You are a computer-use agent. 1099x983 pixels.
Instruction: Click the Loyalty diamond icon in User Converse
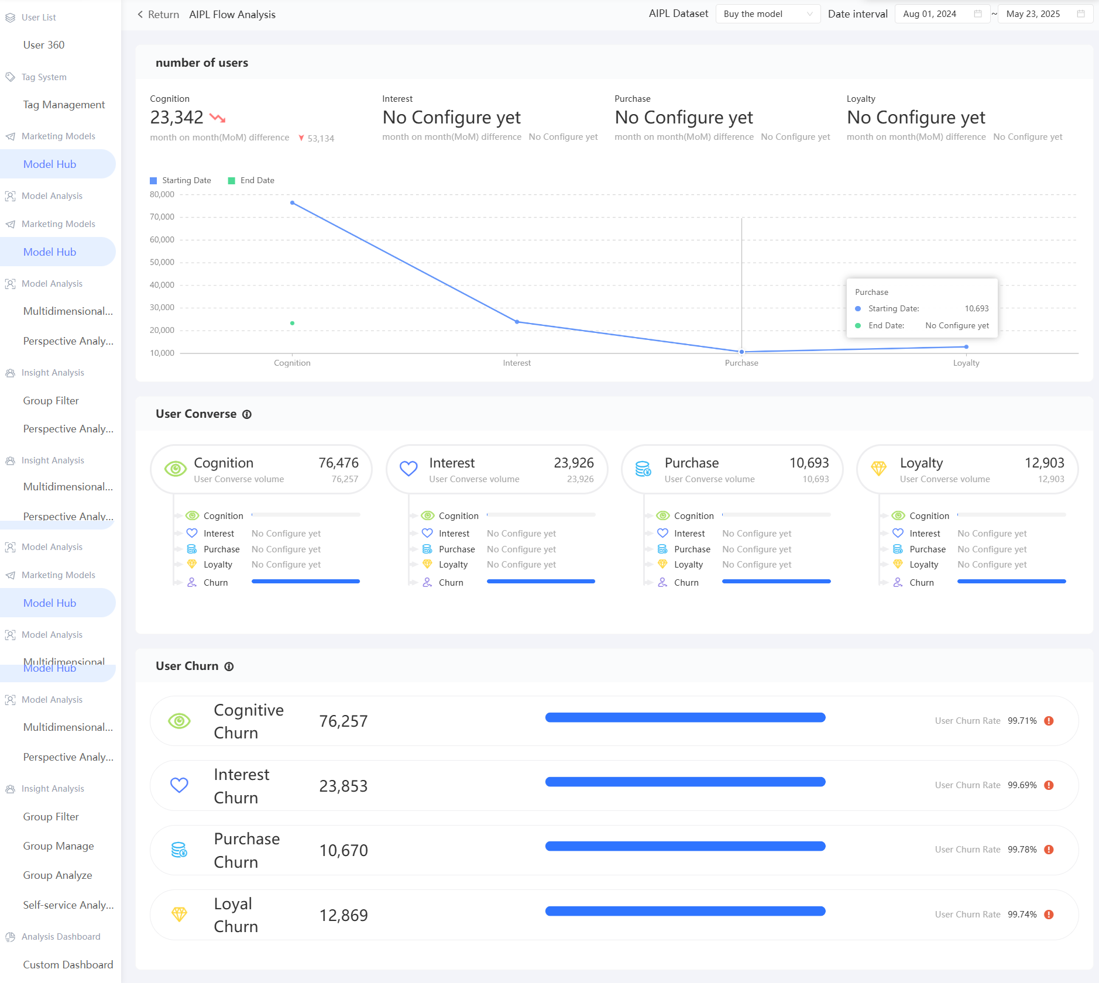878,469
